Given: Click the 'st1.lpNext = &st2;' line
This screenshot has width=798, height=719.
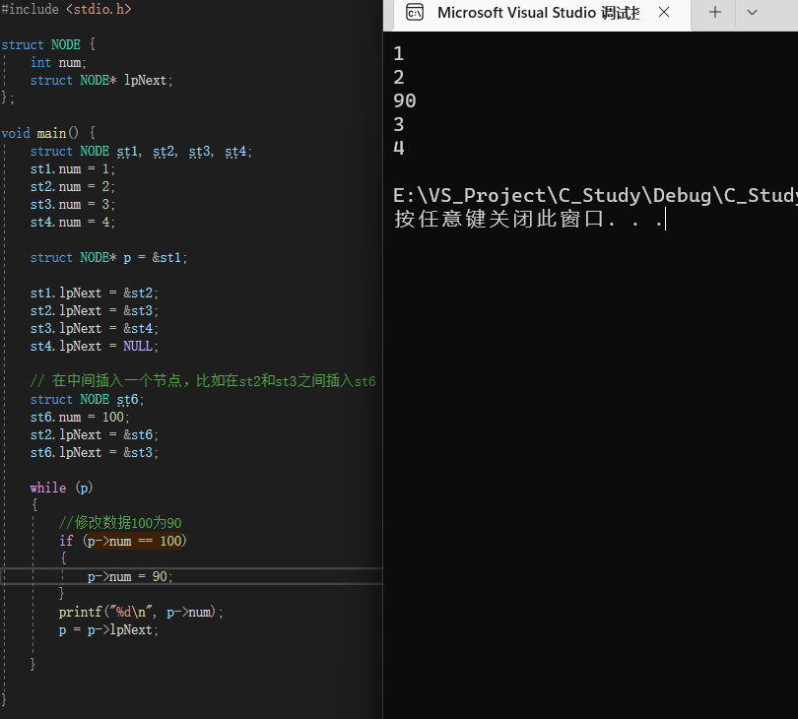Looking at the screenshot, I should pos(95,294).
